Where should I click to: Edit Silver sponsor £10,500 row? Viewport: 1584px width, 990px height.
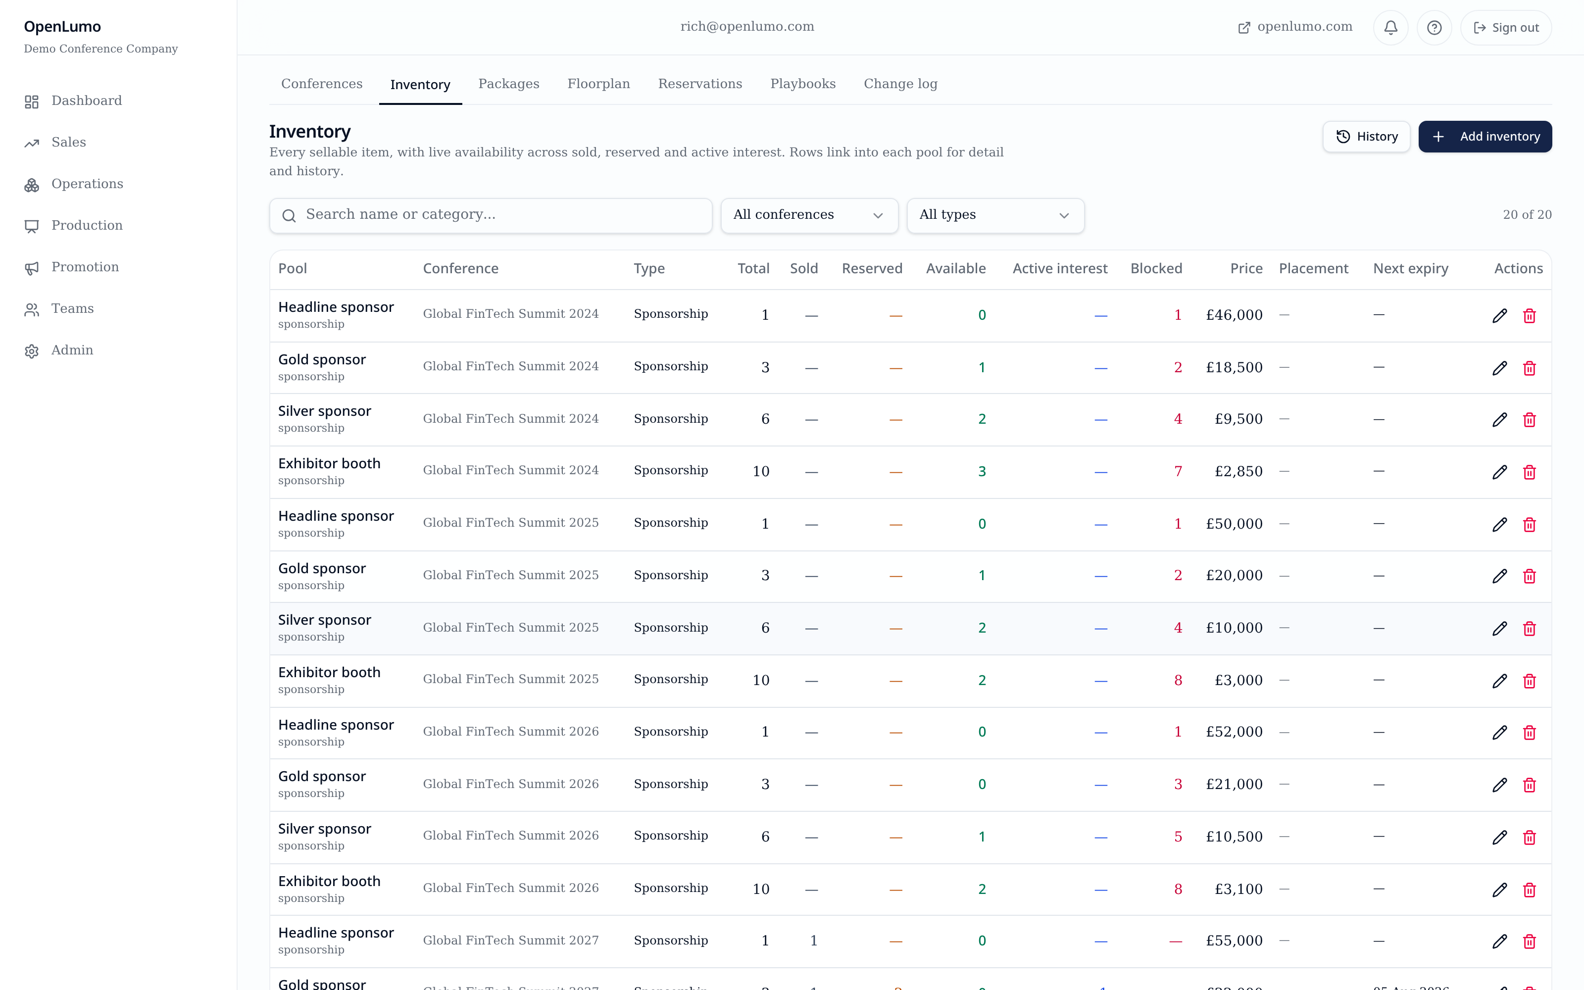coord(1499,838)
